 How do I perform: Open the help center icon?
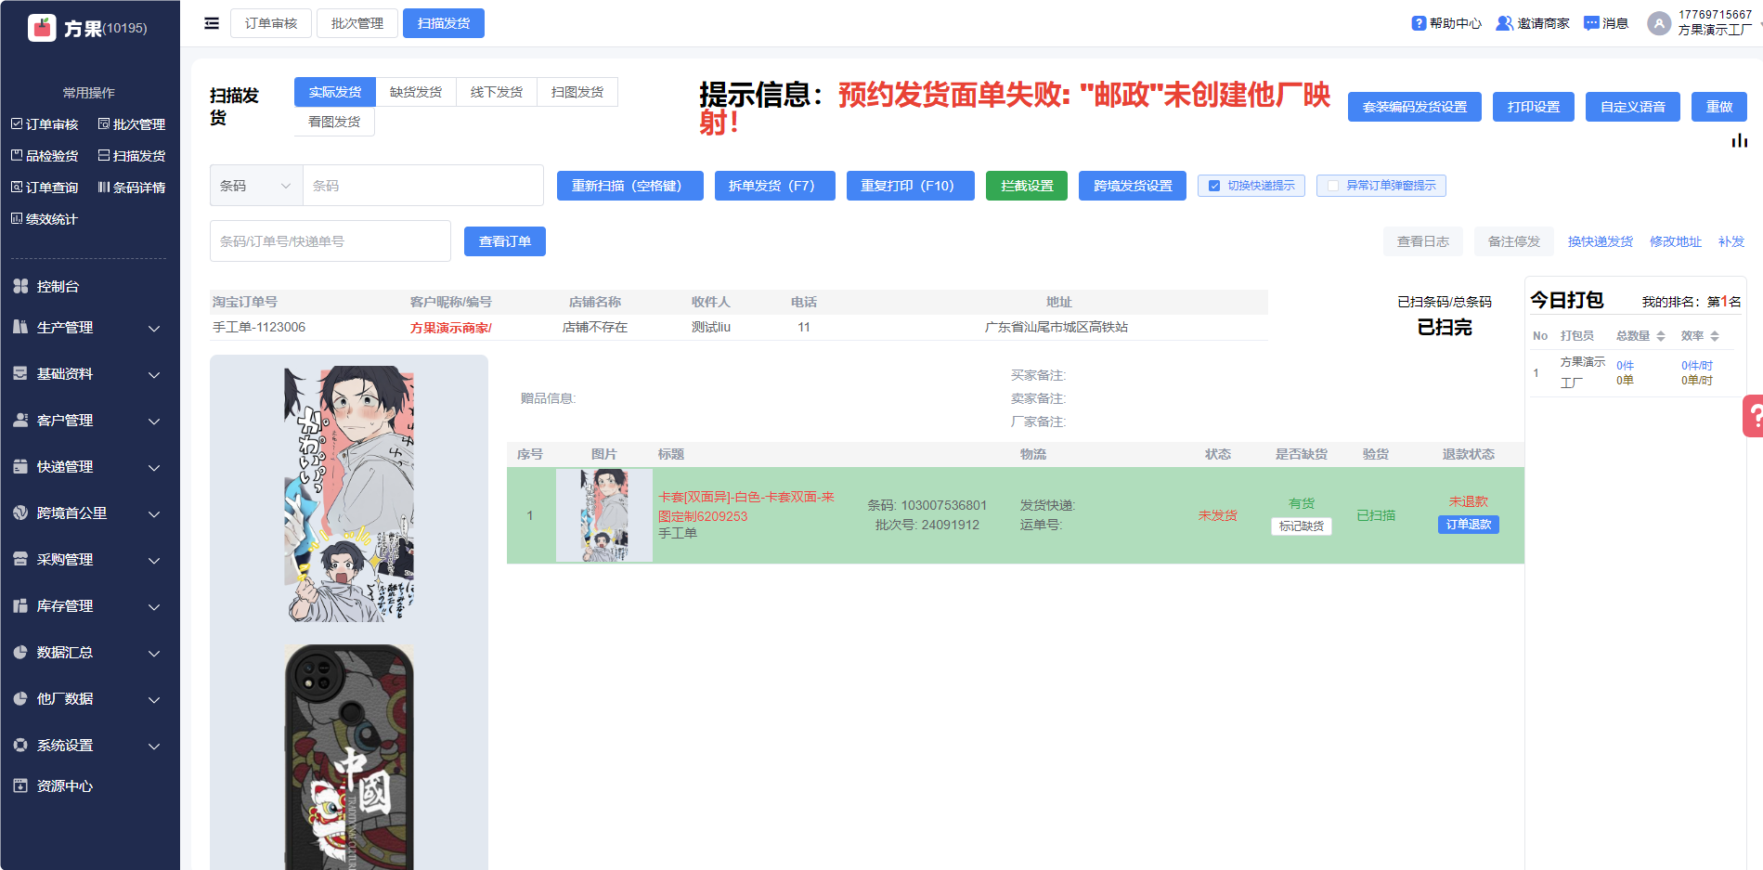coord(1419,23)
